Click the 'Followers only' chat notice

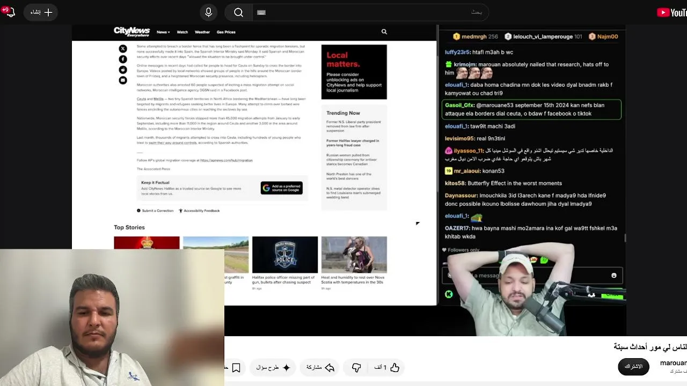pyautogui.click(x=461, y=250)
